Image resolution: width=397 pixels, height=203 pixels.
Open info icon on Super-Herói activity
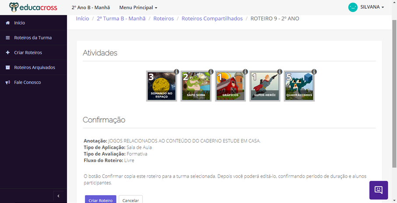click(x=280, y=72)
